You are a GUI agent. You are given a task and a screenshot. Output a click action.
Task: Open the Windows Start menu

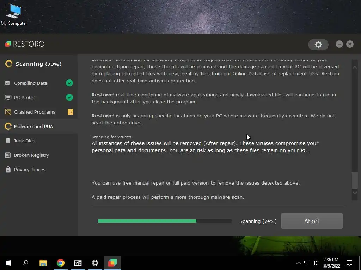(8, 263)
